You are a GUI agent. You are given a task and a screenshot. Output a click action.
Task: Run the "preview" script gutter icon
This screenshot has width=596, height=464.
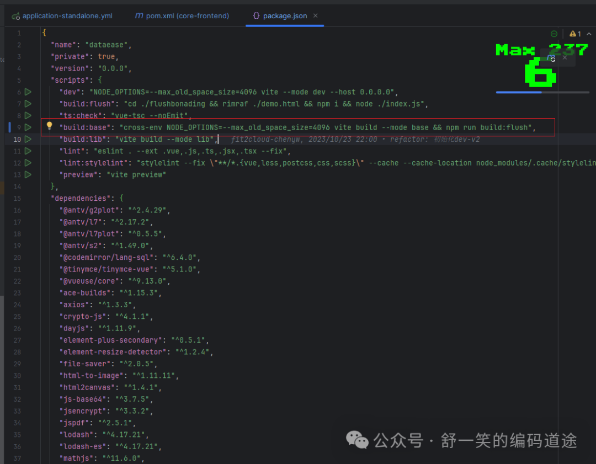[x=28, y=175]
